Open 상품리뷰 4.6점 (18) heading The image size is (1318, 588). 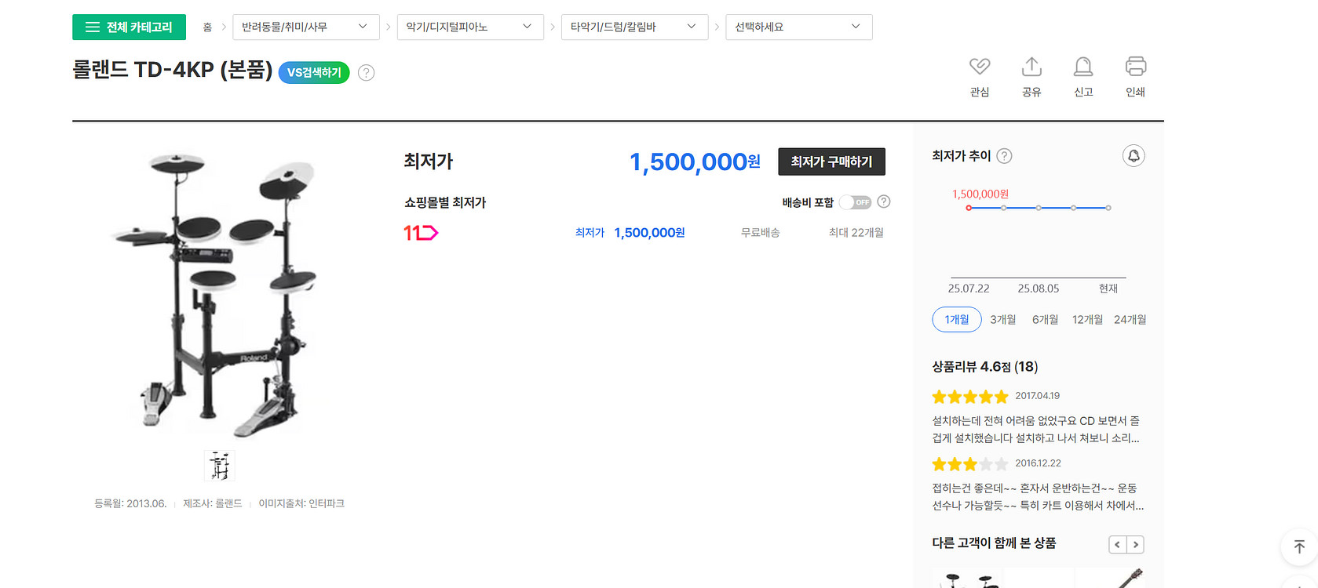click(984, 367)
